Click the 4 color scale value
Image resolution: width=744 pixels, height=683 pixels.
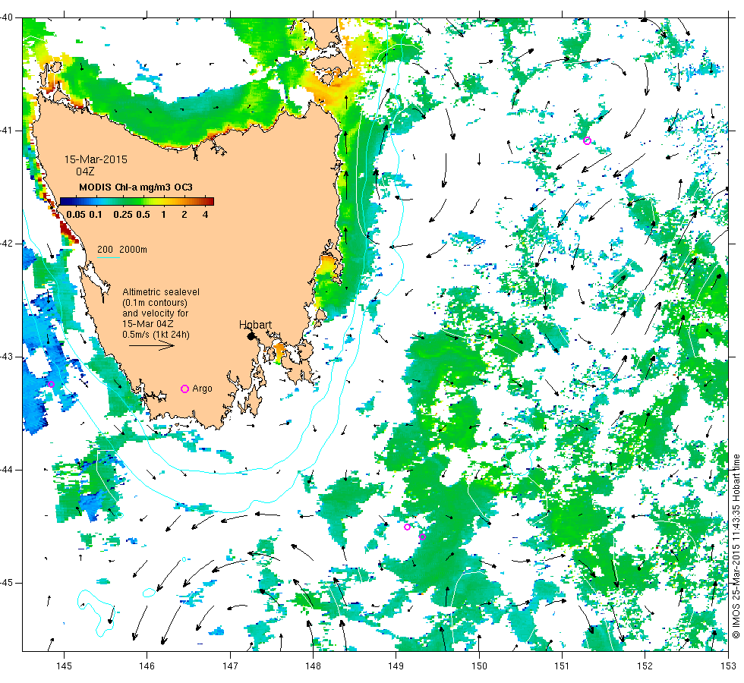206,214
